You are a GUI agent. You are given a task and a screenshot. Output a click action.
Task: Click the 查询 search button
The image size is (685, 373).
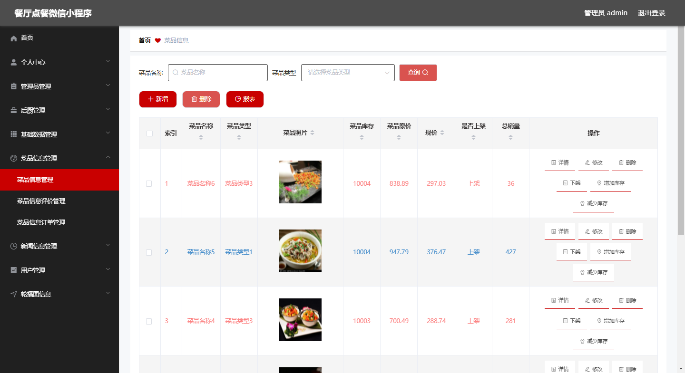418,73
